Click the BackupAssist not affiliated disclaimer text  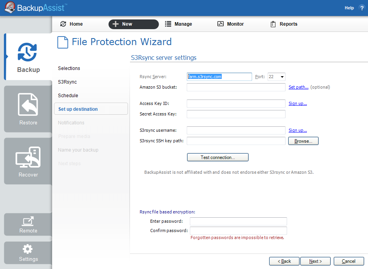click(x=229, y=172)
